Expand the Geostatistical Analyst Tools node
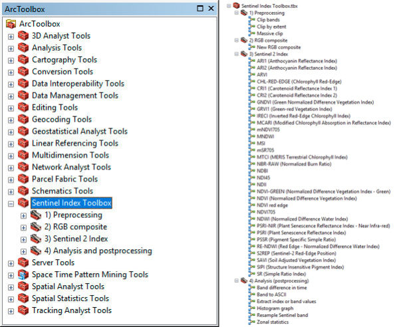Screen dimensions: 399x327 (x=11, y=132)
